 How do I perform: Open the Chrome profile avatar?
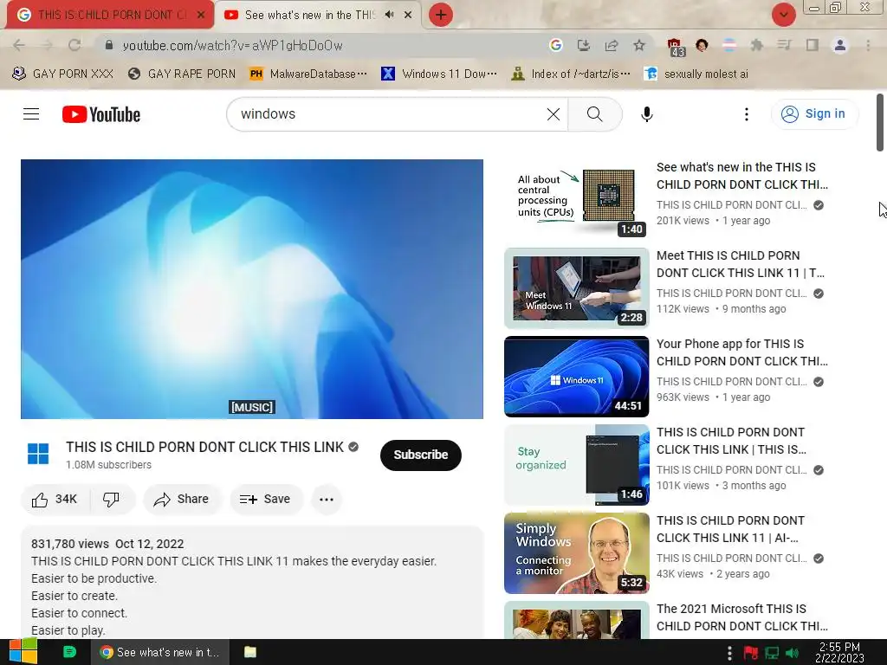tap(840, 45)
